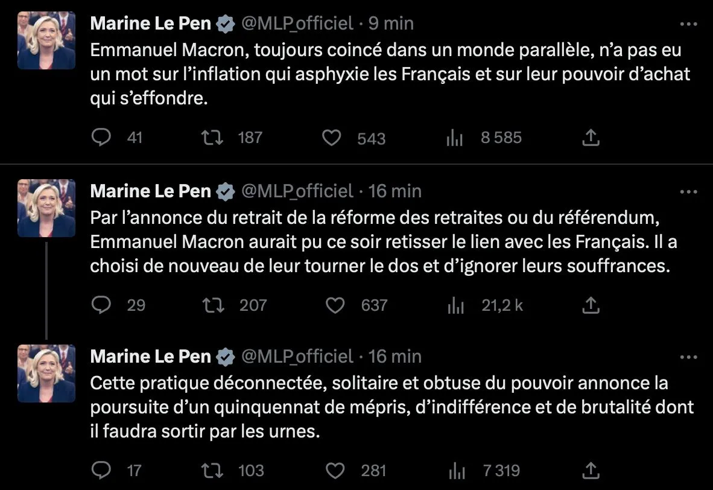Like the tweet with 637 likes
This screenshot has width=713, height=490.
click(x=335, y=305)
